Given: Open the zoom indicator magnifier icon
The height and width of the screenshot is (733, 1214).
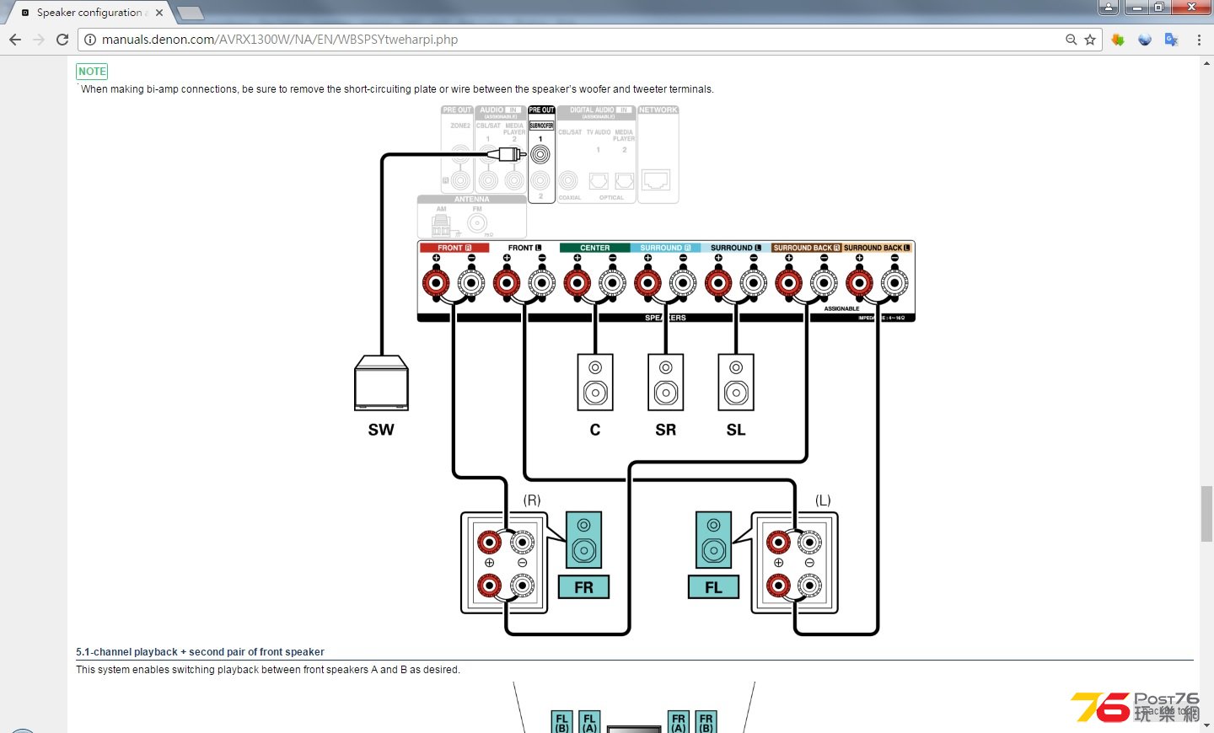Looking at the screenshot, I should [x=1071, y=40].
